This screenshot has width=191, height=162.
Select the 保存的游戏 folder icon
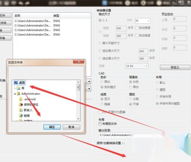pos(21,105)
